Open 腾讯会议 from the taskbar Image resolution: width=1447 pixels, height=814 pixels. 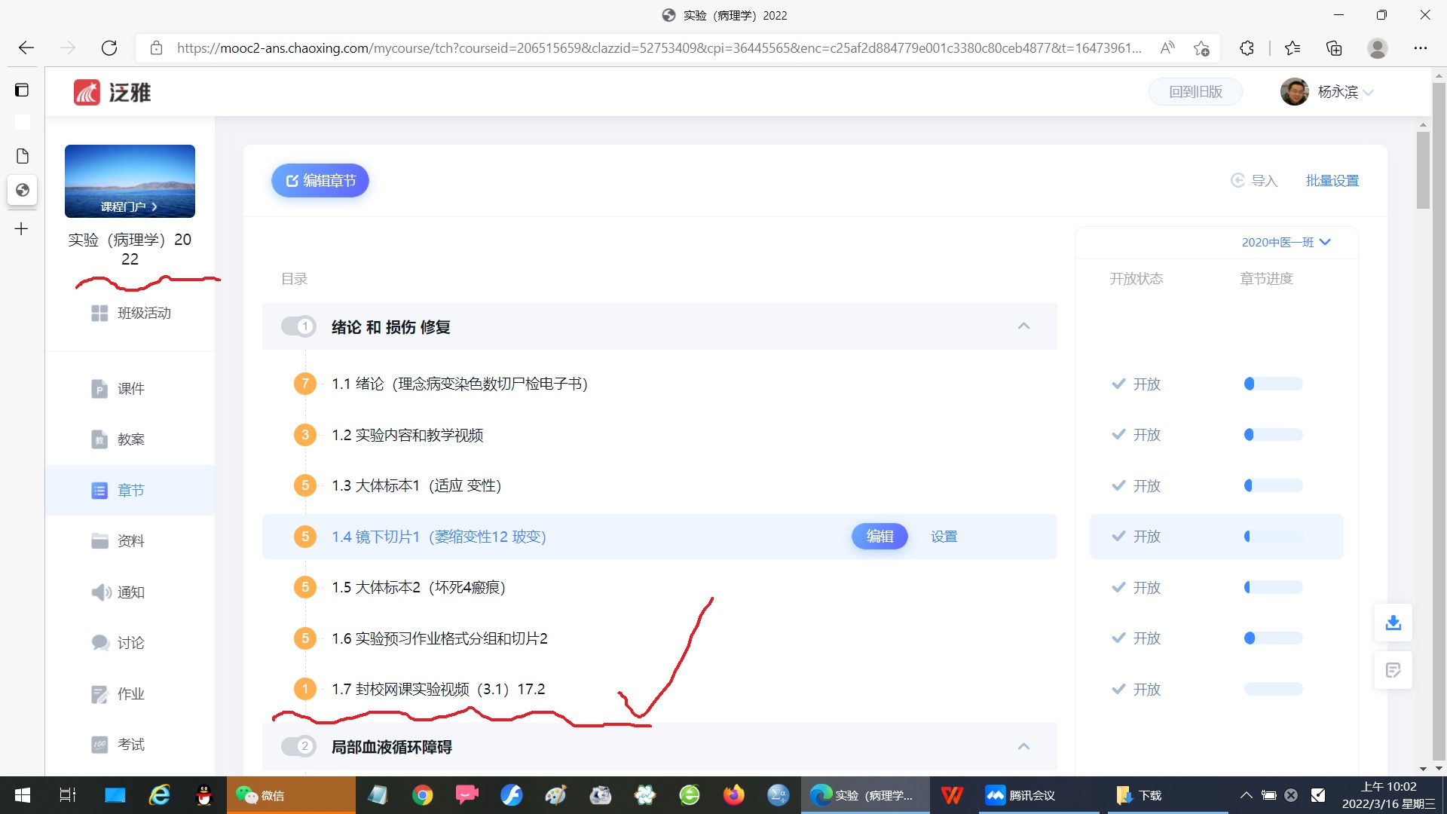pos(1020,795)
